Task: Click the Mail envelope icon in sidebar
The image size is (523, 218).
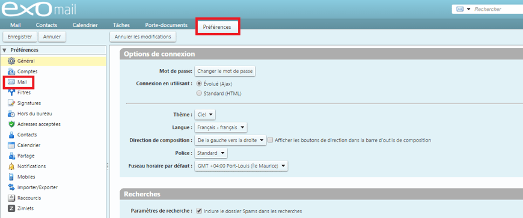Action: [11, 82]
